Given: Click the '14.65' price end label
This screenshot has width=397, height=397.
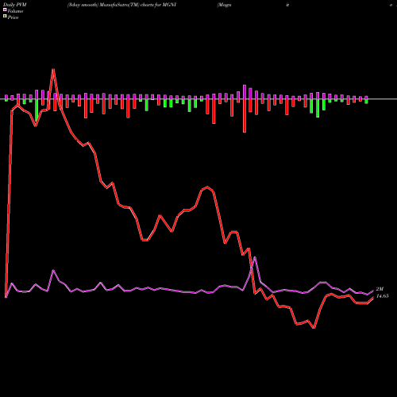Looking at the screenshot, I should 382,296.
